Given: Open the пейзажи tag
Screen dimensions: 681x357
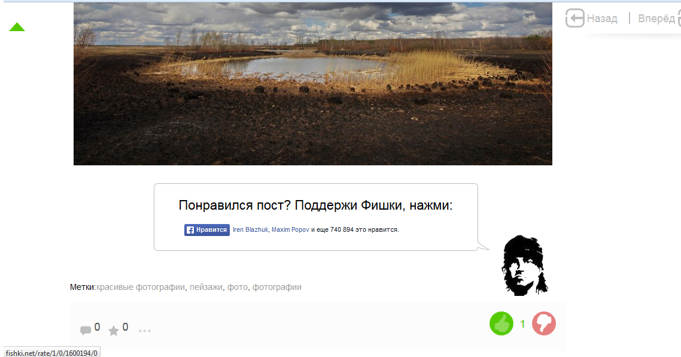Looking at the screenshot, I should [206, 287].
